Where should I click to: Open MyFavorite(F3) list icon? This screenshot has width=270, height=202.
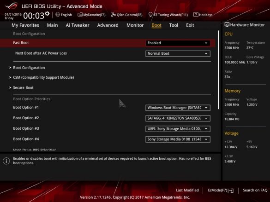pyautogui.click(x=80, y=15)
